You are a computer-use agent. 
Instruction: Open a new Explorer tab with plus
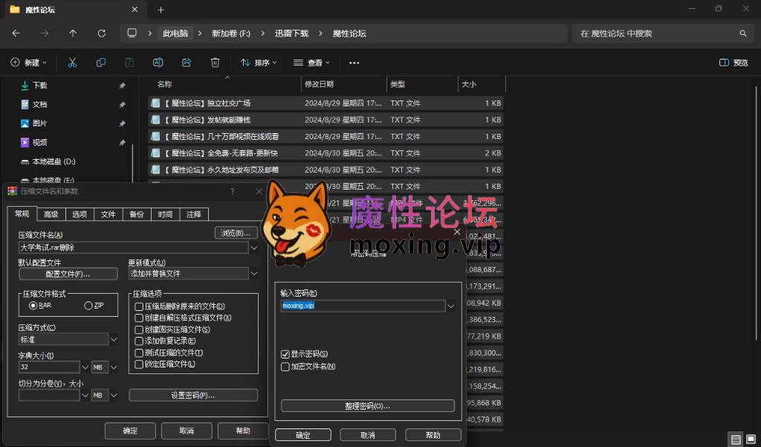tap(161, 10)
